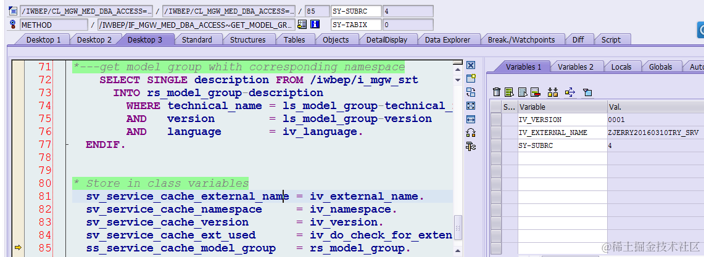Image resolution: width=704 pixels, height=257 pixels.
Task: Open the tool Services wrench icon
Action: (471, 146)
